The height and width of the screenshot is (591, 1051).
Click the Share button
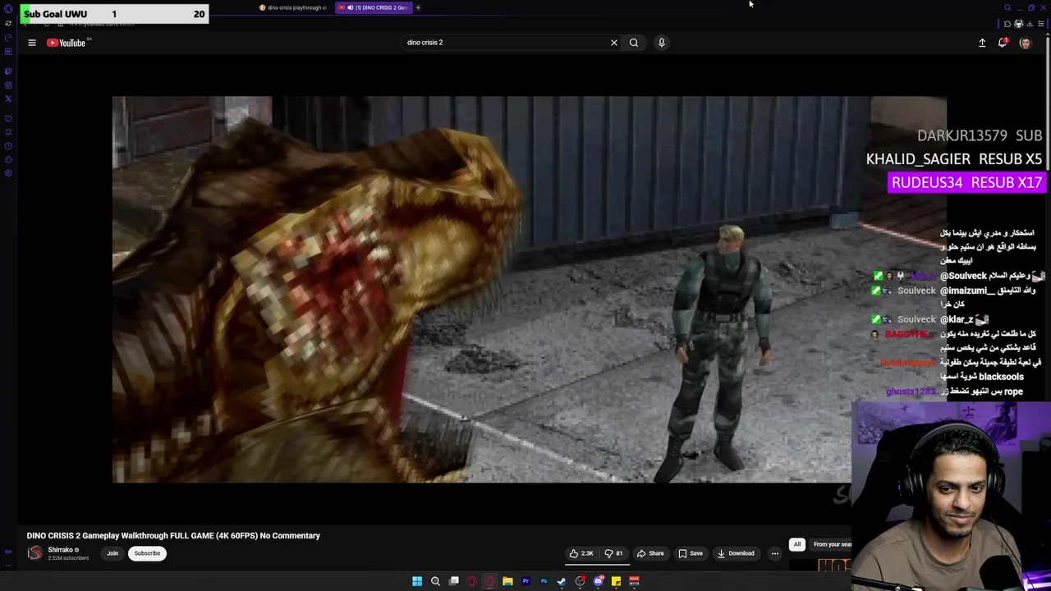650,553
